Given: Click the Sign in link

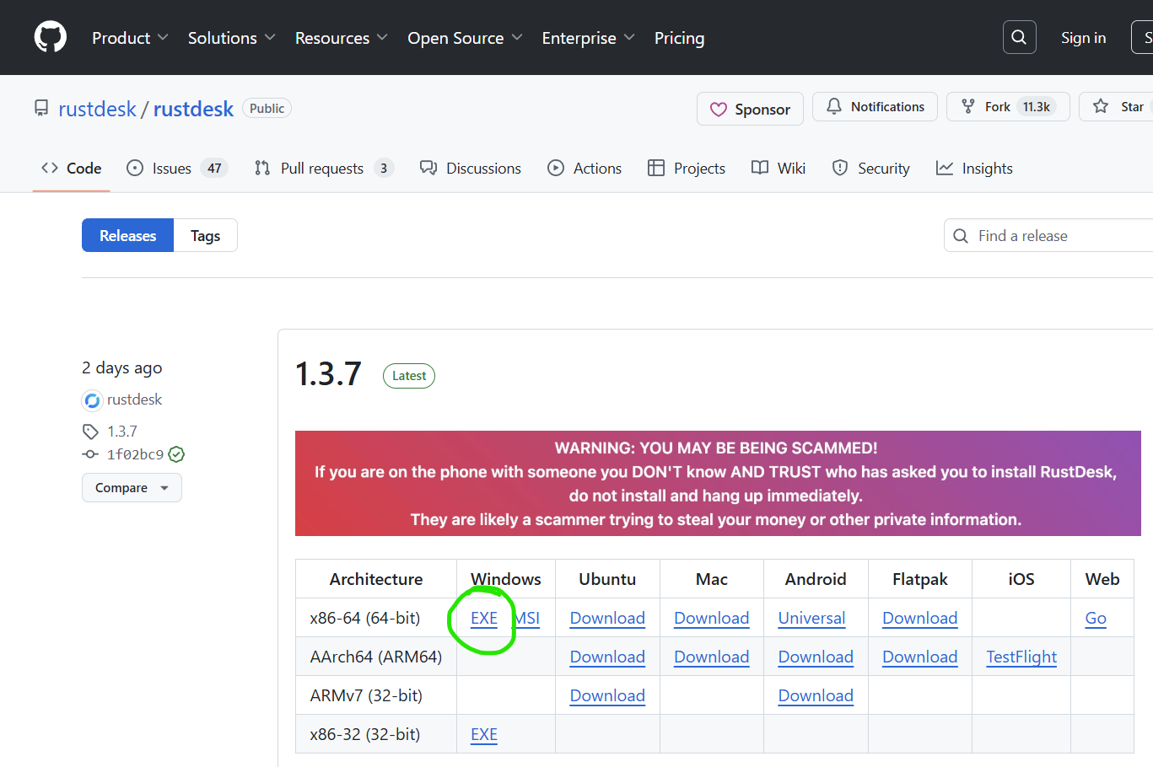Looking at the screenshot, I should pos(1083,38).
